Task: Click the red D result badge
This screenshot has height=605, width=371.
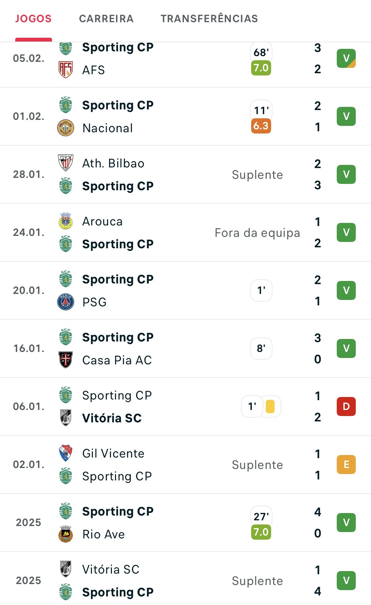Action: pos(346,407)
